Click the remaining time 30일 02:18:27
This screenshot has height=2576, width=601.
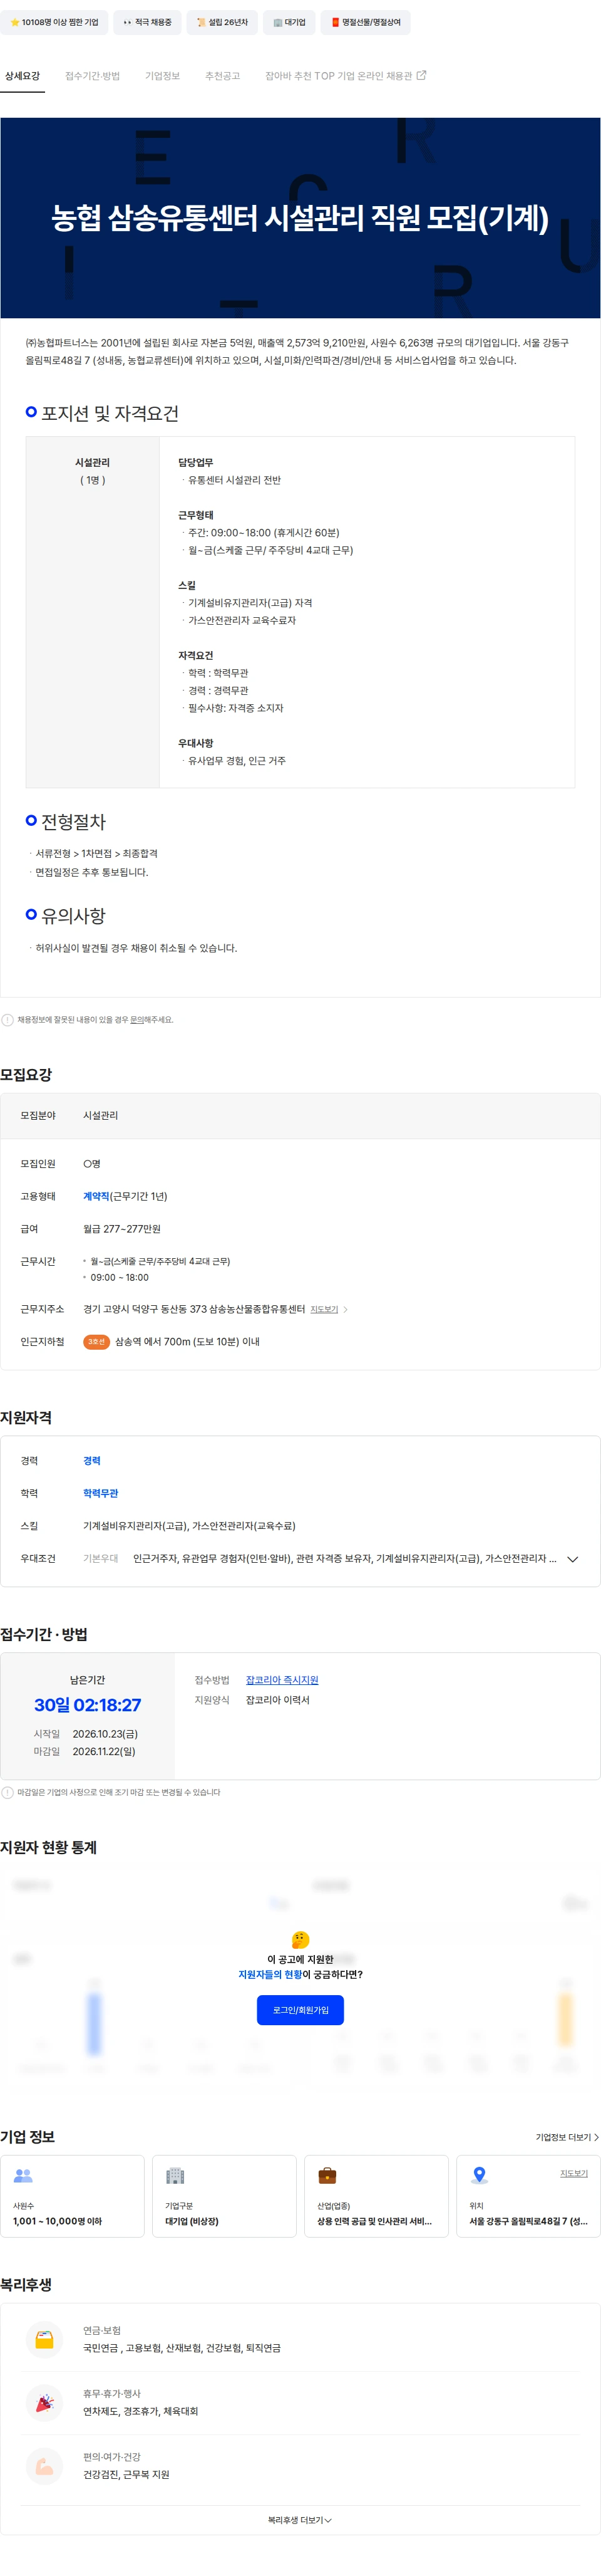tap(88, 1706)
